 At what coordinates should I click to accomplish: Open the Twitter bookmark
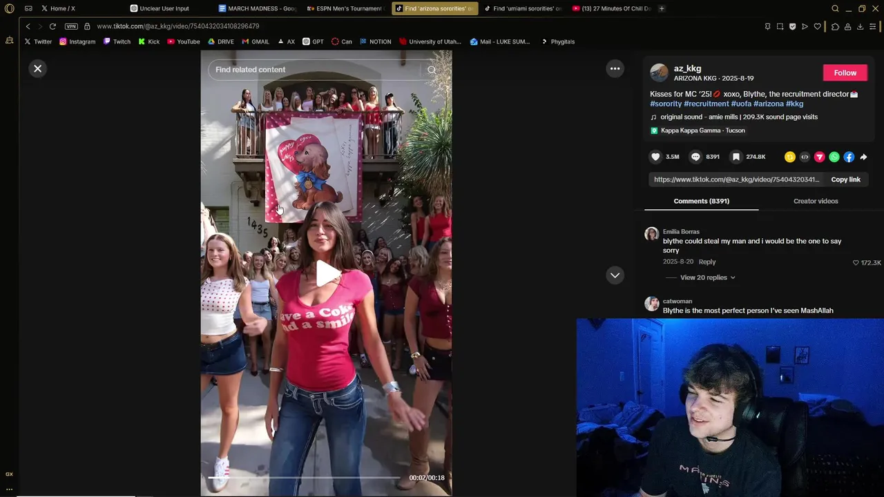(38, 41)
